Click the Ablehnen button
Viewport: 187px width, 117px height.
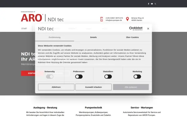[x=56, y=87]
